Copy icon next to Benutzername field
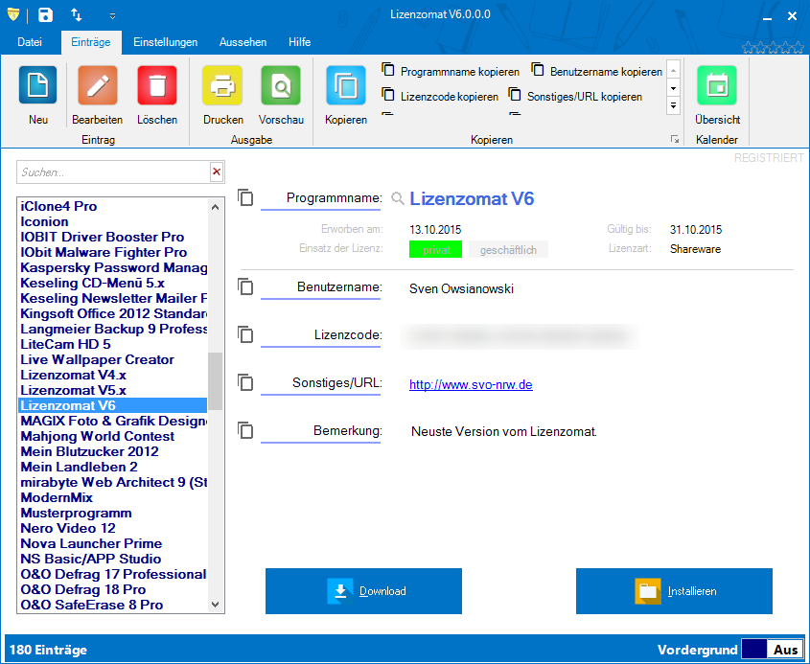The height and width of the screenshot is (664, 810). 245,286
